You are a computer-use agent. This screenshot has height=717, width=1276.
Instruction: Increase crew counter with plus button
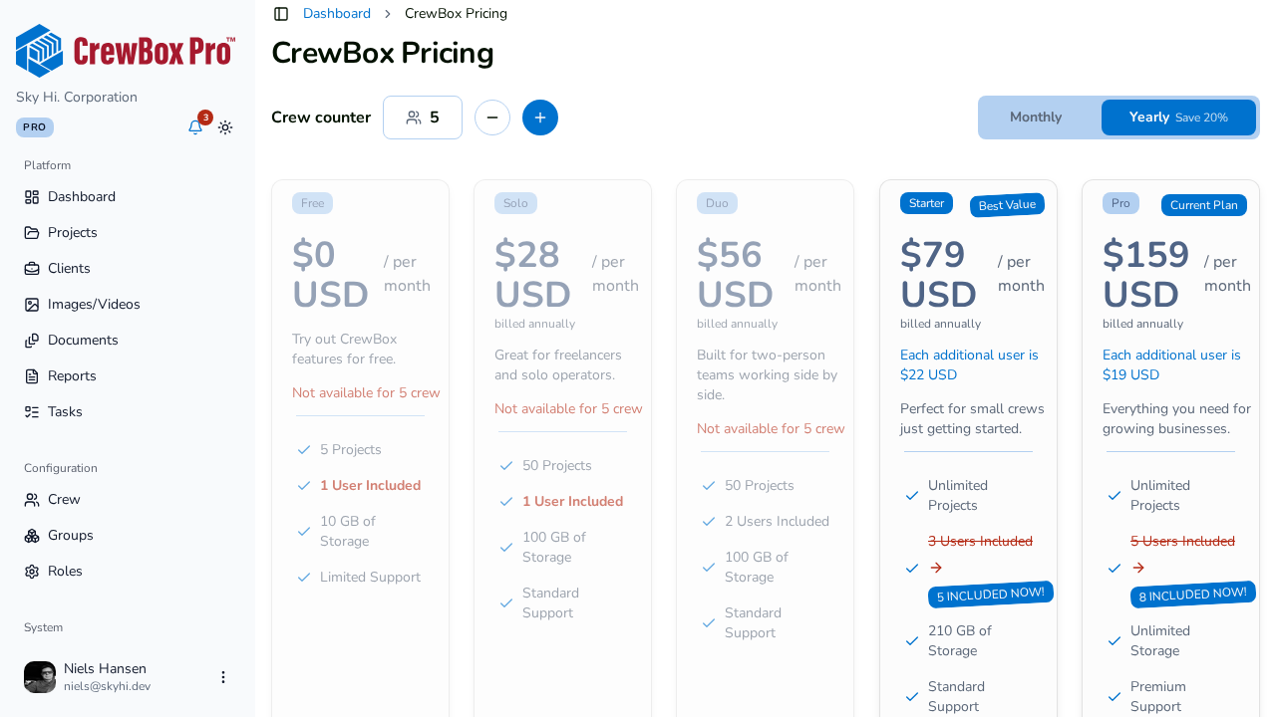coord(540,118)
